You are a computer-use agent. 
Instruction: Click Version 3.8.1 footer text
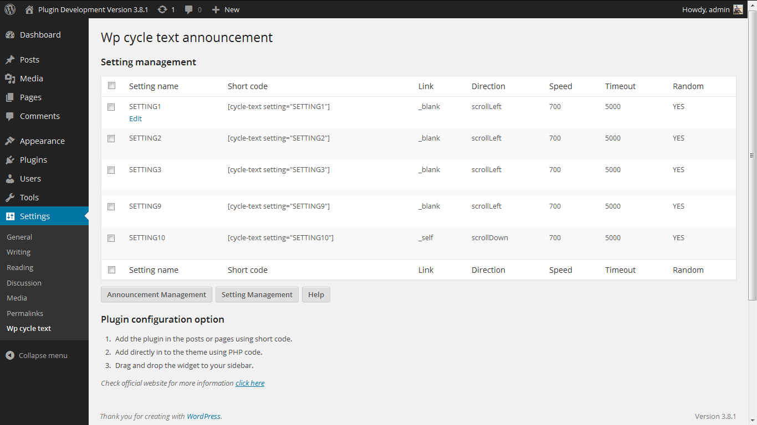point(715,416)
